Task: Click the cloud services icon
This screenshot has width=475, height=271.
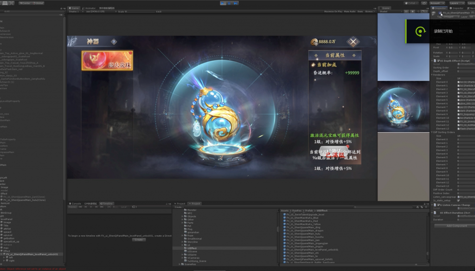Action: [424, 3]
